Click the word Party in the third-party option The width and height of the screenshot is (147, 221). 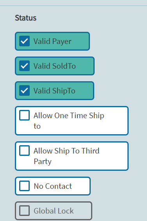43,162
